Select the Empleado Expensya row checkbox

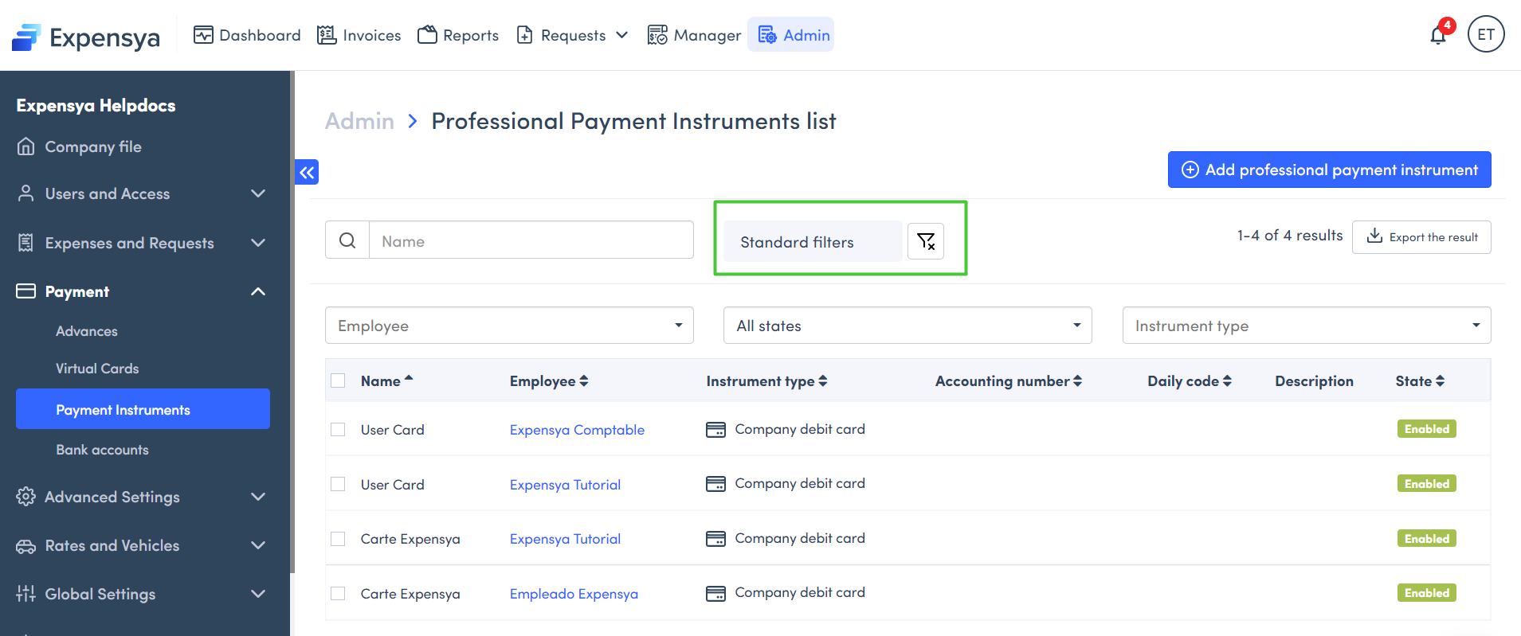coord(338,594)
